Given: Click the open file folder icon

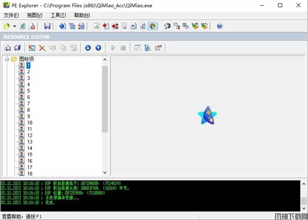Looking at the screenshot, I should [x=7, y=26].
